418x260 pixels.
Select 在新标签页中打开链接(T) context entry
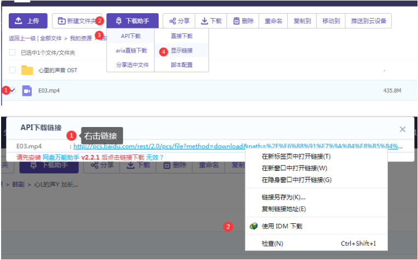point(316,157)
